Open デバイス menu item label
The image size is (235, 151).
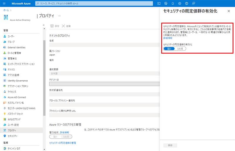click(x=11, y=69)
